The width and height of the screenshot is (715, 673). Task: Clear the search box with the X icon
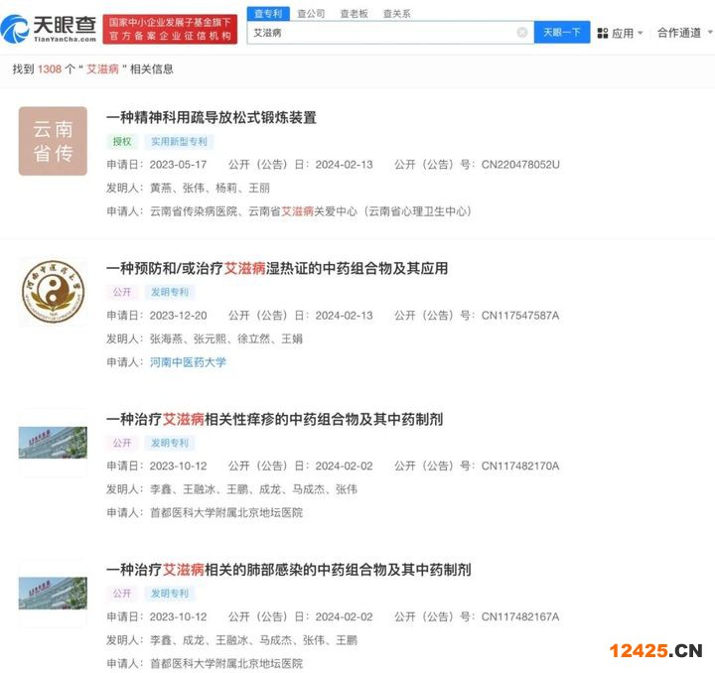point(522,33)
